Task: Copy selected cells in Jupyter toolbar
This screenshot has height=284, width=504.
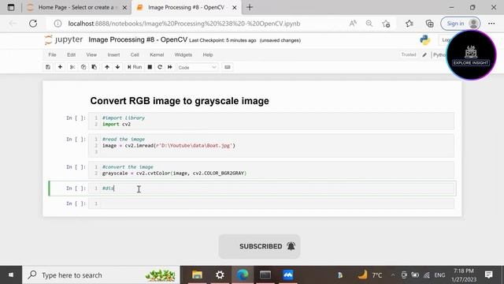Action: point(83,67)
